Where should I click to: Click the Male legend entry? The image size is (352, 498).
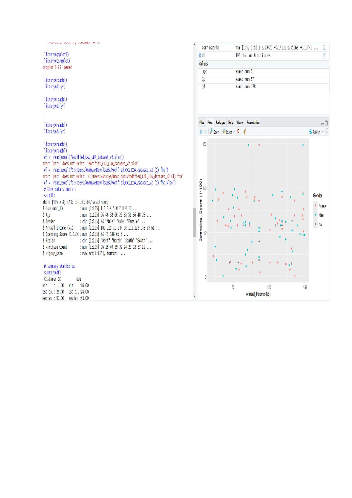pos(319,215)
